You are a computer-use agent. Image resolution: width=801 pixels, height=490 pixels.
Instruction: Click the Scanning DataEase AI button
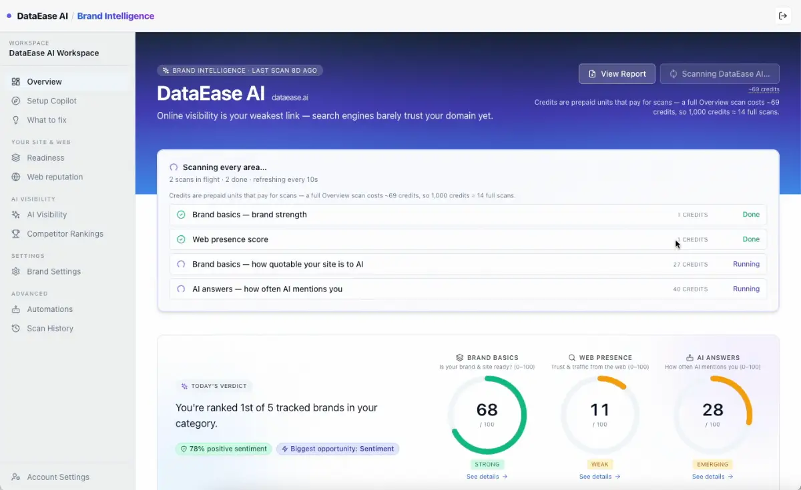coord(720,74)
